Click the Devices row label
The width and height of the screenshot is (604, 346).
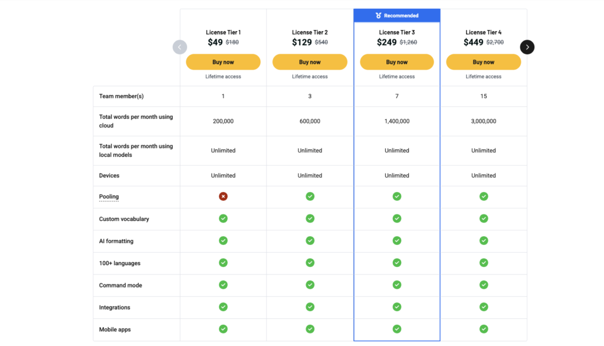coord(109,175)
